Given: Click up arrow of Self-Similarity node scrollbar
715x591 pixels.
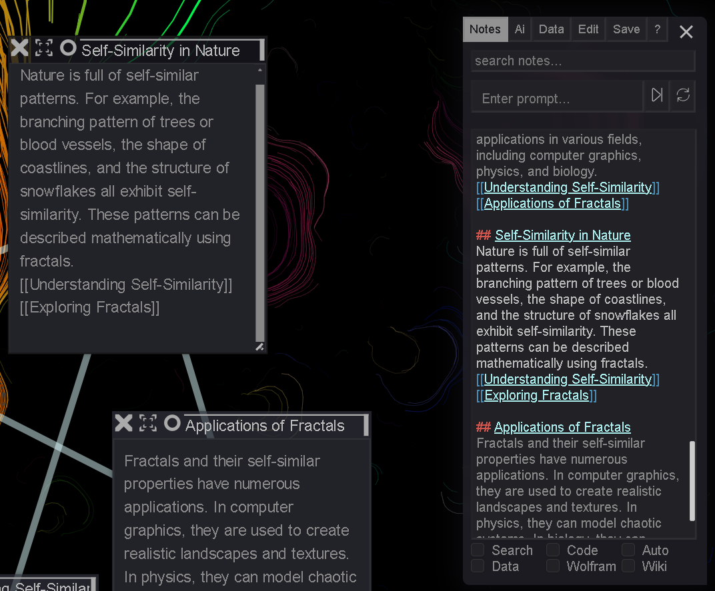Looking at the screenshot, I should [x=260, y=70].
